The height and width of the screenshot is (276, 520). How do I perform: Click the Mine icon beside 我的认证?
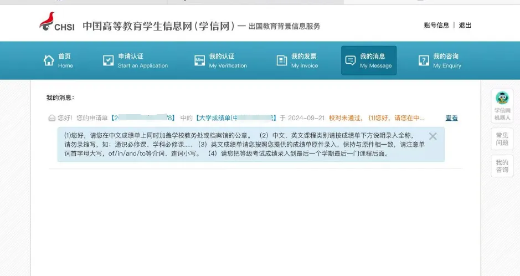[200, 60]
